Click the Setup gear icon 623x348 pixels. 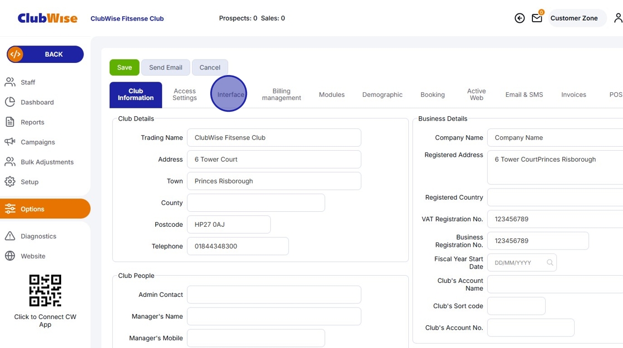point(10,182)
